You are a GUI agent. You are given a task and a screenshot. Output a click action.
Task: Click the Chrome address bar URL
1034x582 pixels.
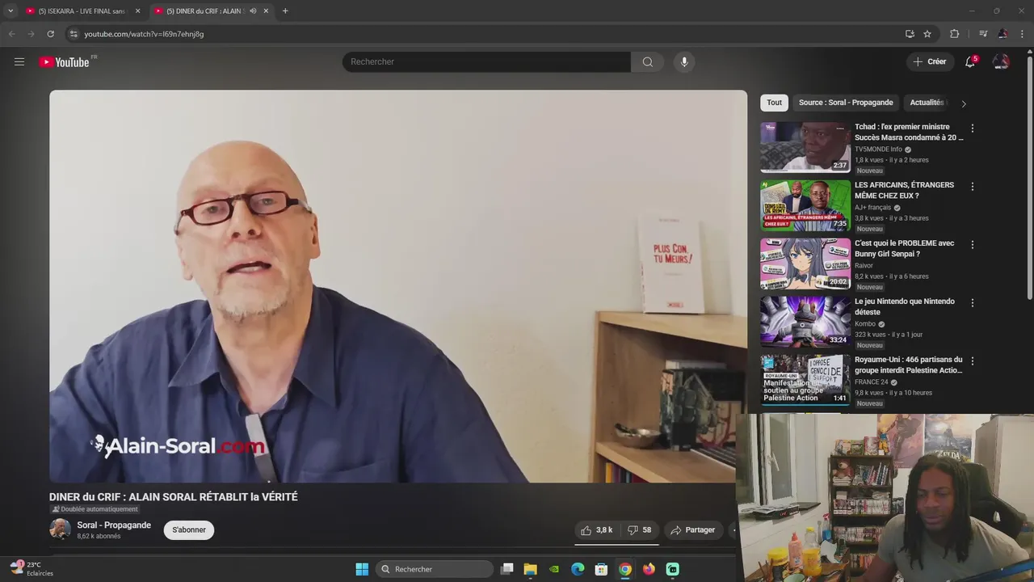(x=144, y=34)
